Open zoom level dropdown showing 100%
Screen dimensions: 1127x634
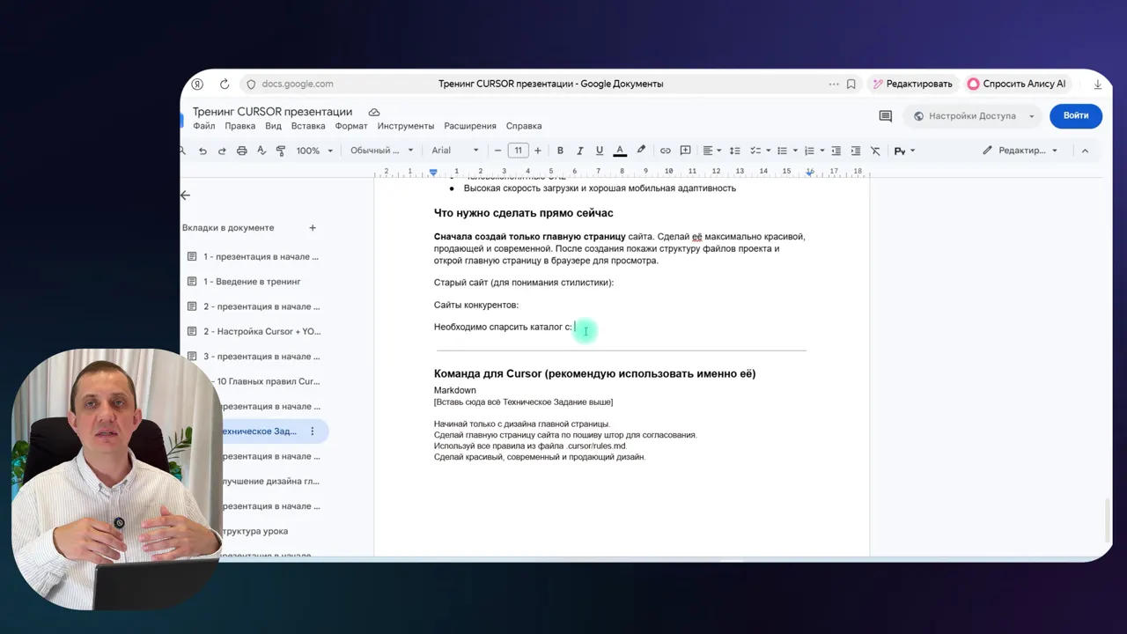click(314, 151)
